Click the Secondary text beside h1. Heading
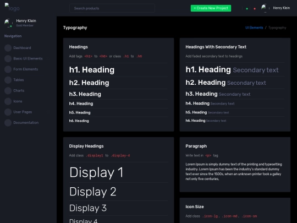Image resolution: width=297 pixels, height=223 pixels. (256, 70)
